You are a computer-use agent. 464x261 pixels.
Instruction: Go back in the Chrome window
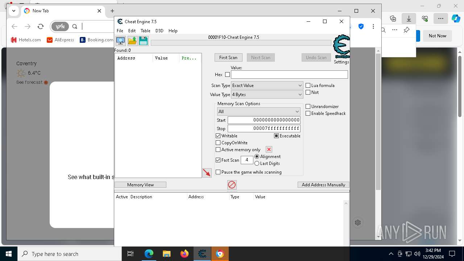click(x=14, y=26)
